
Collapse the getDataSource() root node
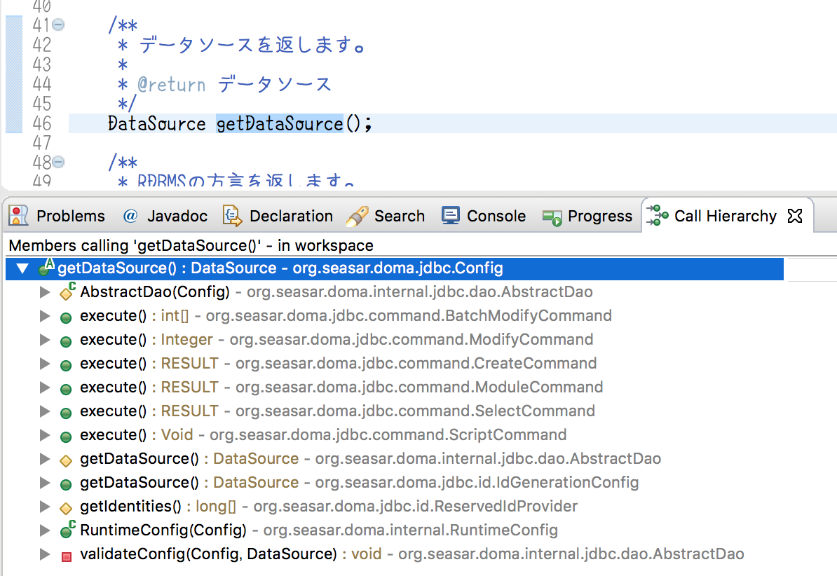point(22,268)
